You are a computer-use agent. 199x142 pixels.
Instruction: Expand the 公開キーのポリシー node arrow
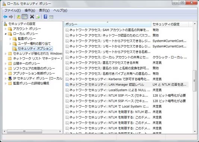tap(6, 63)
